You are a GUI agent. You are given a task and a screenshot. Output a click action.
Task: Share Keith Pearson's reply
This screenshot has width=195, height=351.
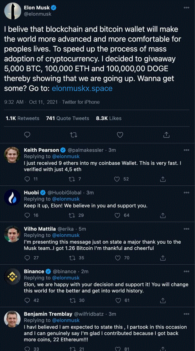(163, 179)
